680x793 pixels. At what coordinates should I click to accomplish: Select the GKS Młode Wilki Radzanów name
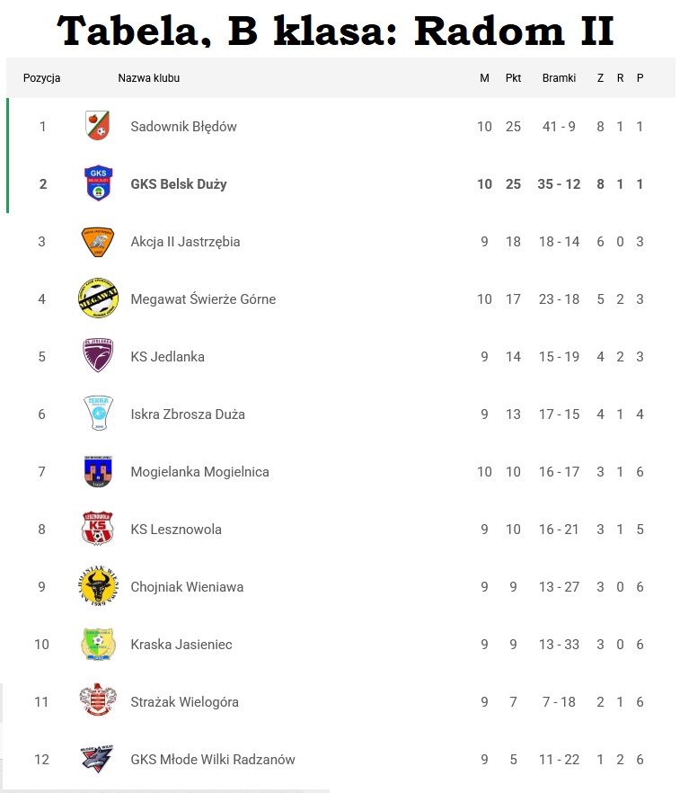coord(213,760)
